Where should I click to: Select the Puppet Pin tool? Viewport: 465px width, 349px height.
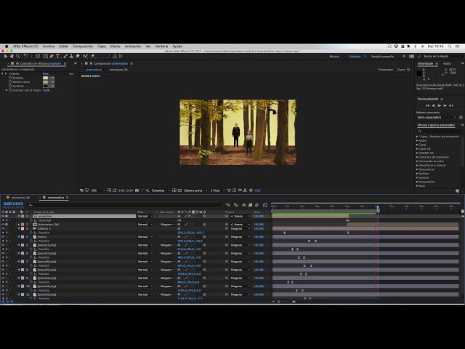coord(92,56)
